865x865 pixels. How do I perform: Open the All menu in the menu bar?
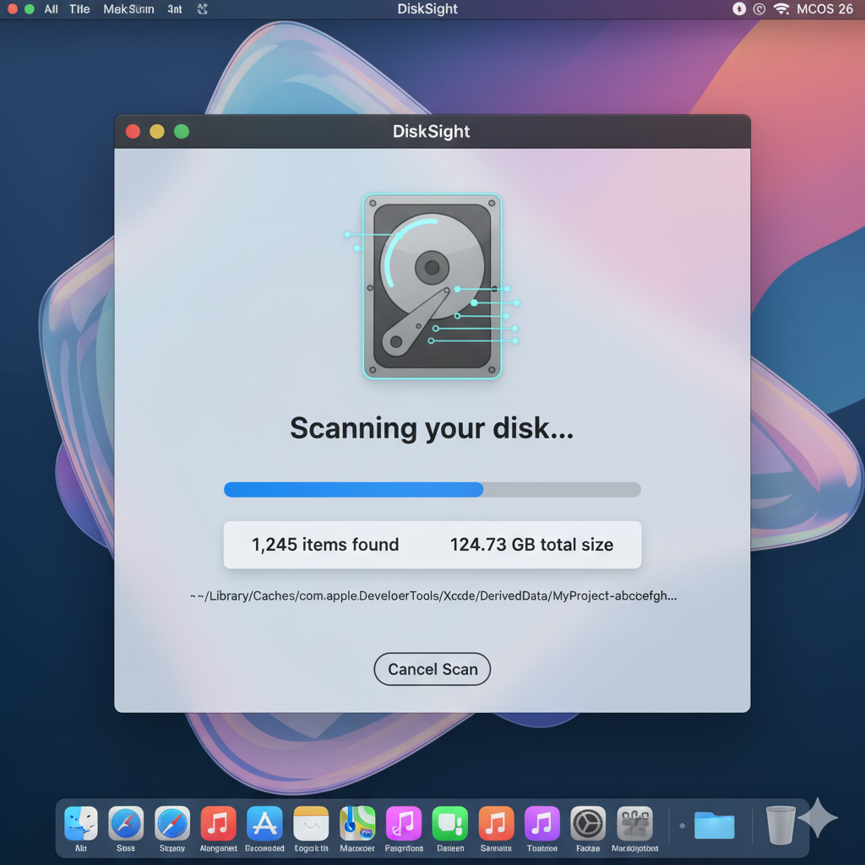click(x=51, y=9)
